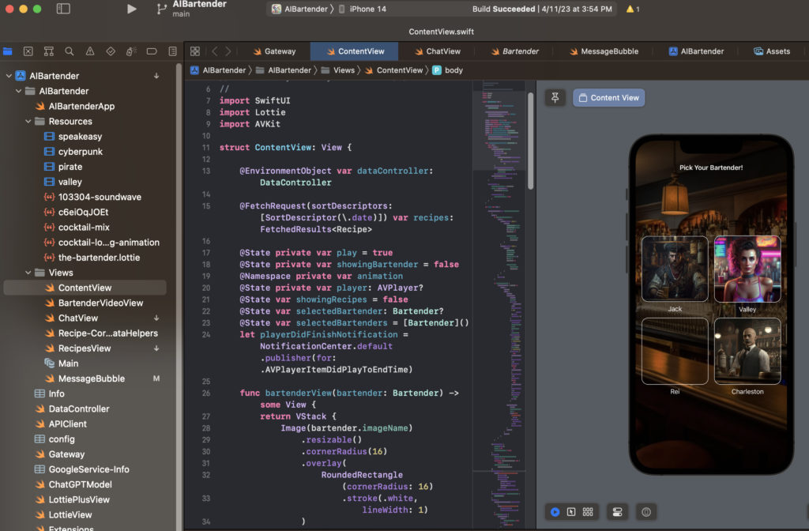This screenshot has height=531, width=809.
Task: Open preview Device Settings sliders icon
Action: (x=617, y=512)
